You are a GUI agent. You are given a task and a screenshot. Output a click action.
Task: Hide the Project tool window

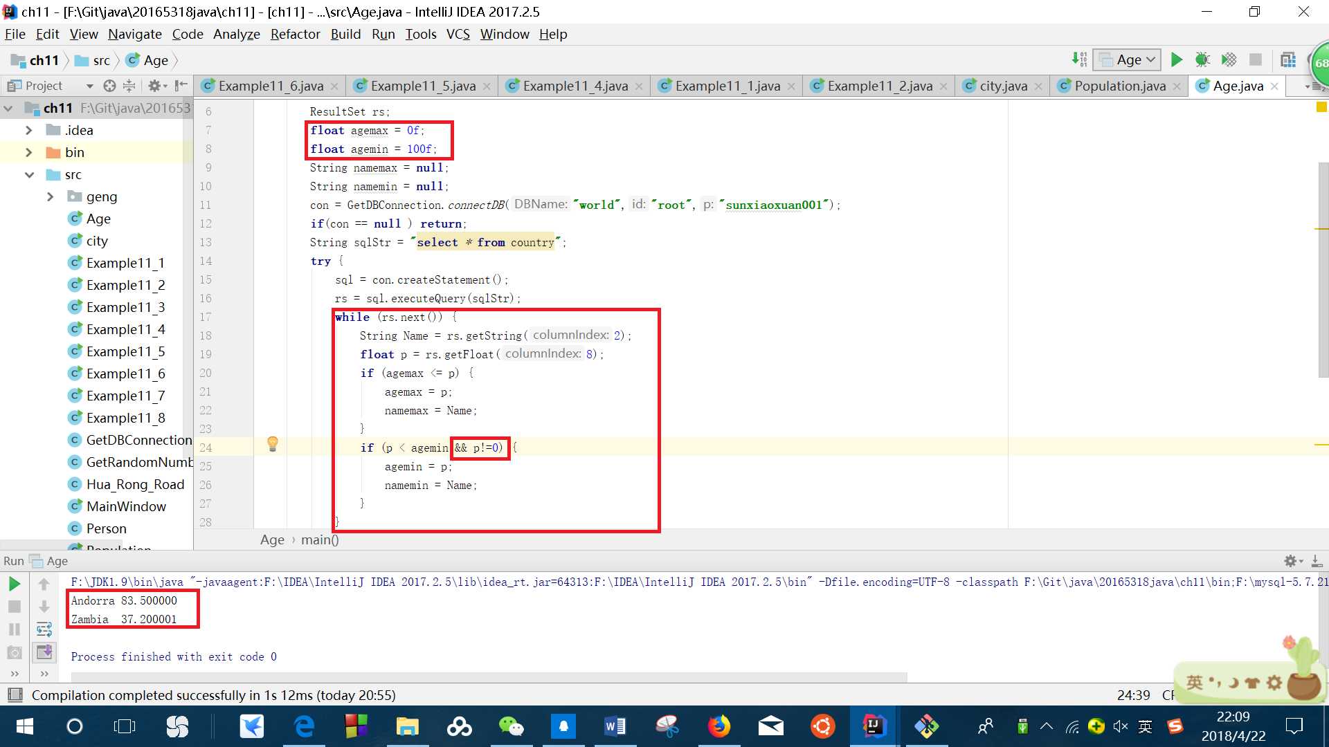tap(181, 86)
